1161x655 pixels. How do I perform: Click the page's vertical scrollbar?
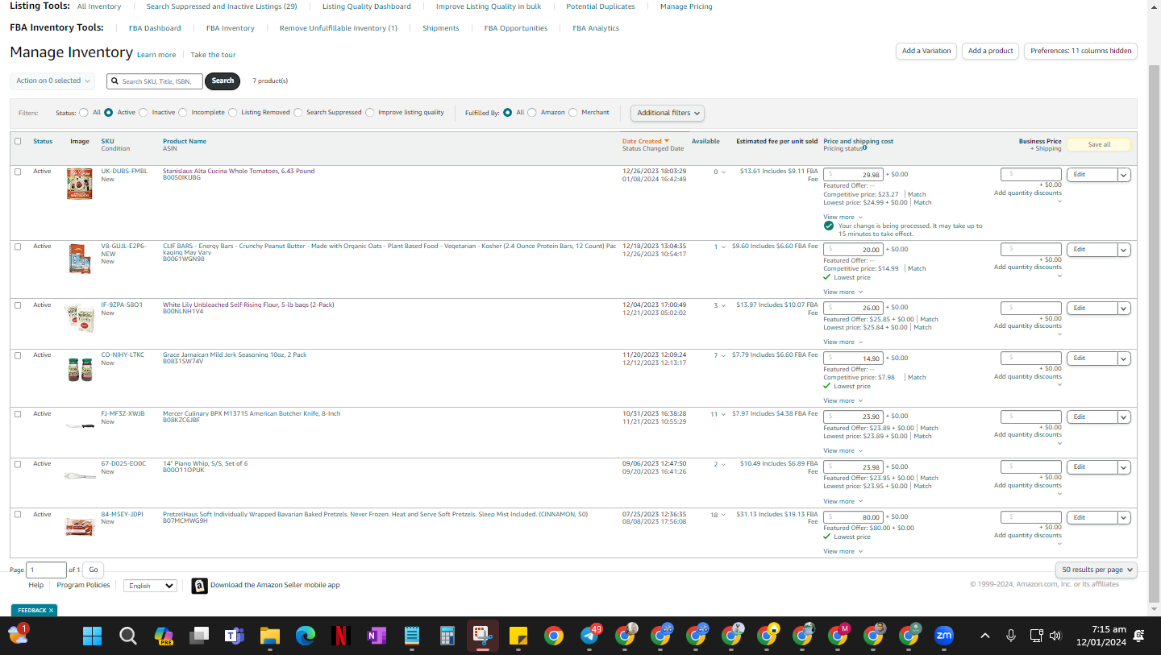(1153, 334)
